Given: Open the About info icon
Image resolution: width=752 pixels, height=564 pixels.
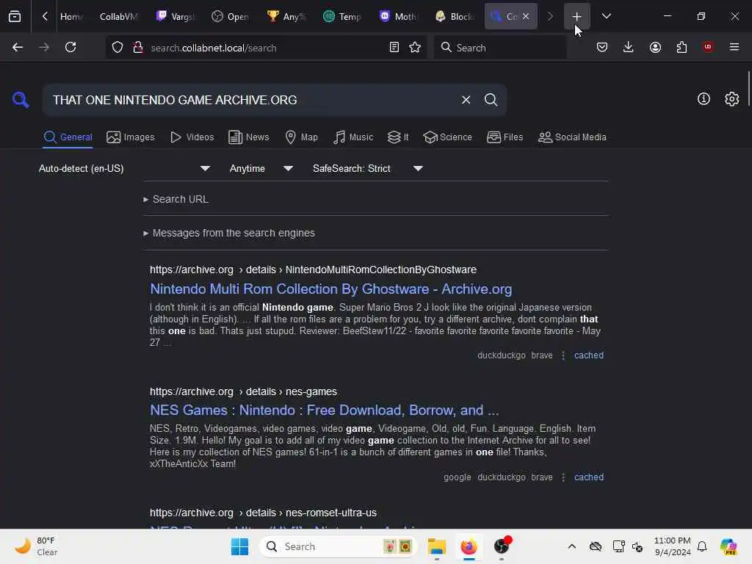Looking at the screenshot, I should 704,99.
